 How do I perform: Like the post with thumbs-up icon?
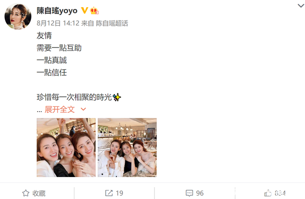[268, 193]
